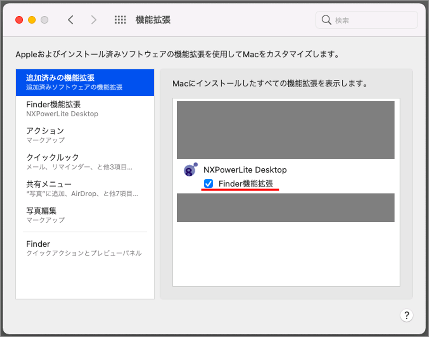Screen dimensions: 429x337
Task: Open the クイックルック sidebar category
Action: [x=85, y=162]
